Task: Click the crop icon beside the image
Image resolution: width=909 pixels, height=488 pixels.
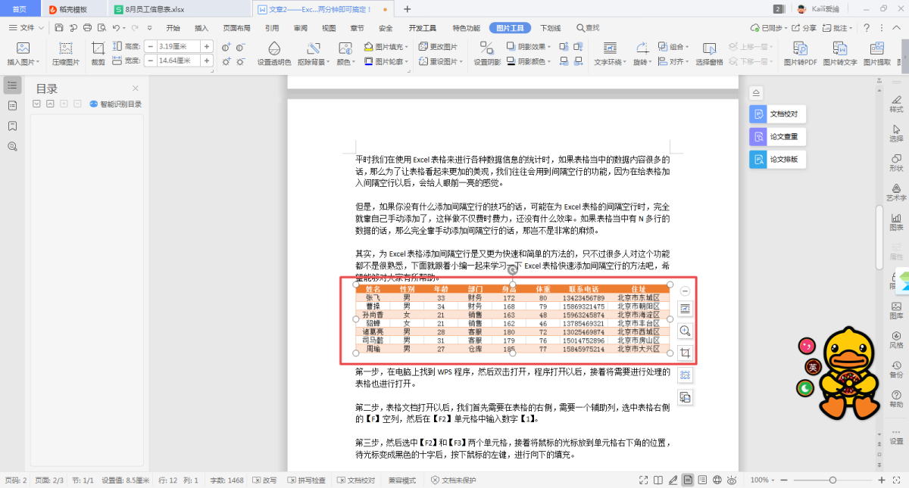Action: tap(685, 353)
